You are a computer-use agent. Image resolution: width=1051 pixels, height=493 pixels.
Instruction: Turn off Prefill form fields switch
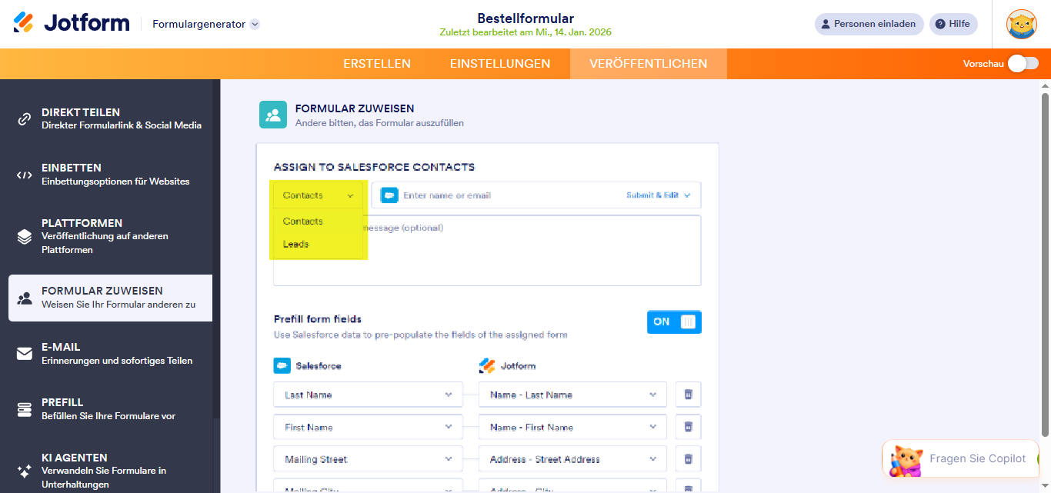674,322
